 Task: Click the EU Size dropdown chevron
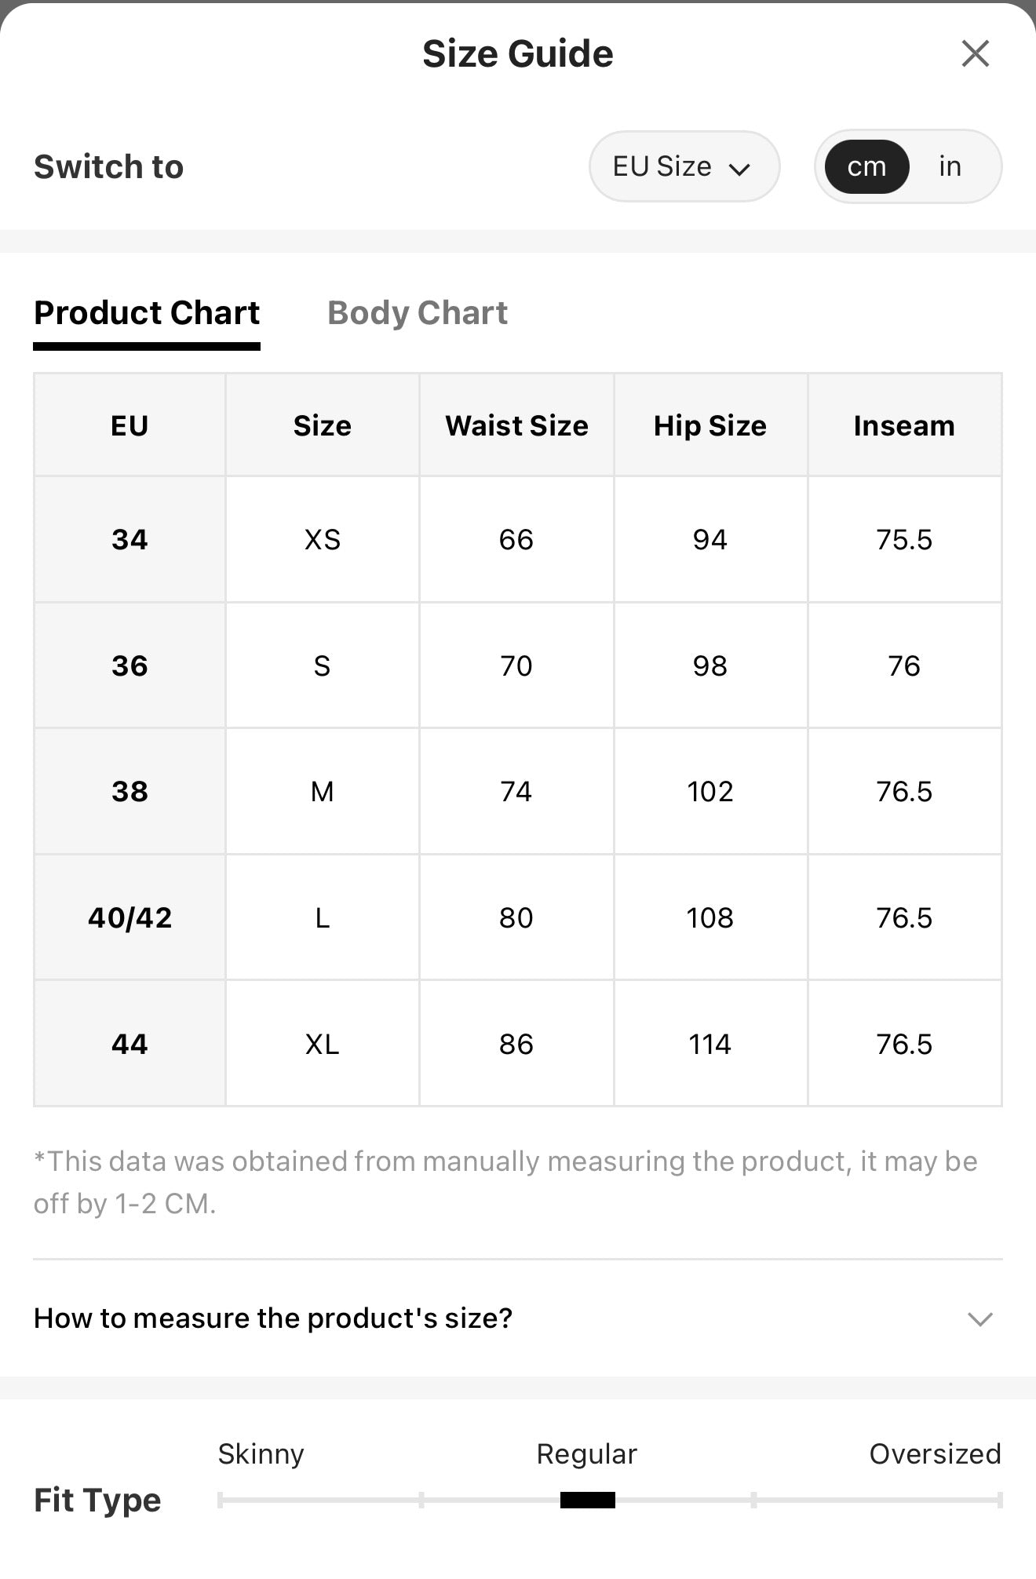(x=739, y=169)
